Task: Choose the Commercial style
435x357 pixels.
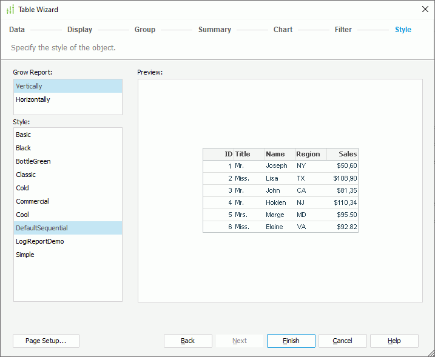Action: pyautogui.click(x=33, y=201)
